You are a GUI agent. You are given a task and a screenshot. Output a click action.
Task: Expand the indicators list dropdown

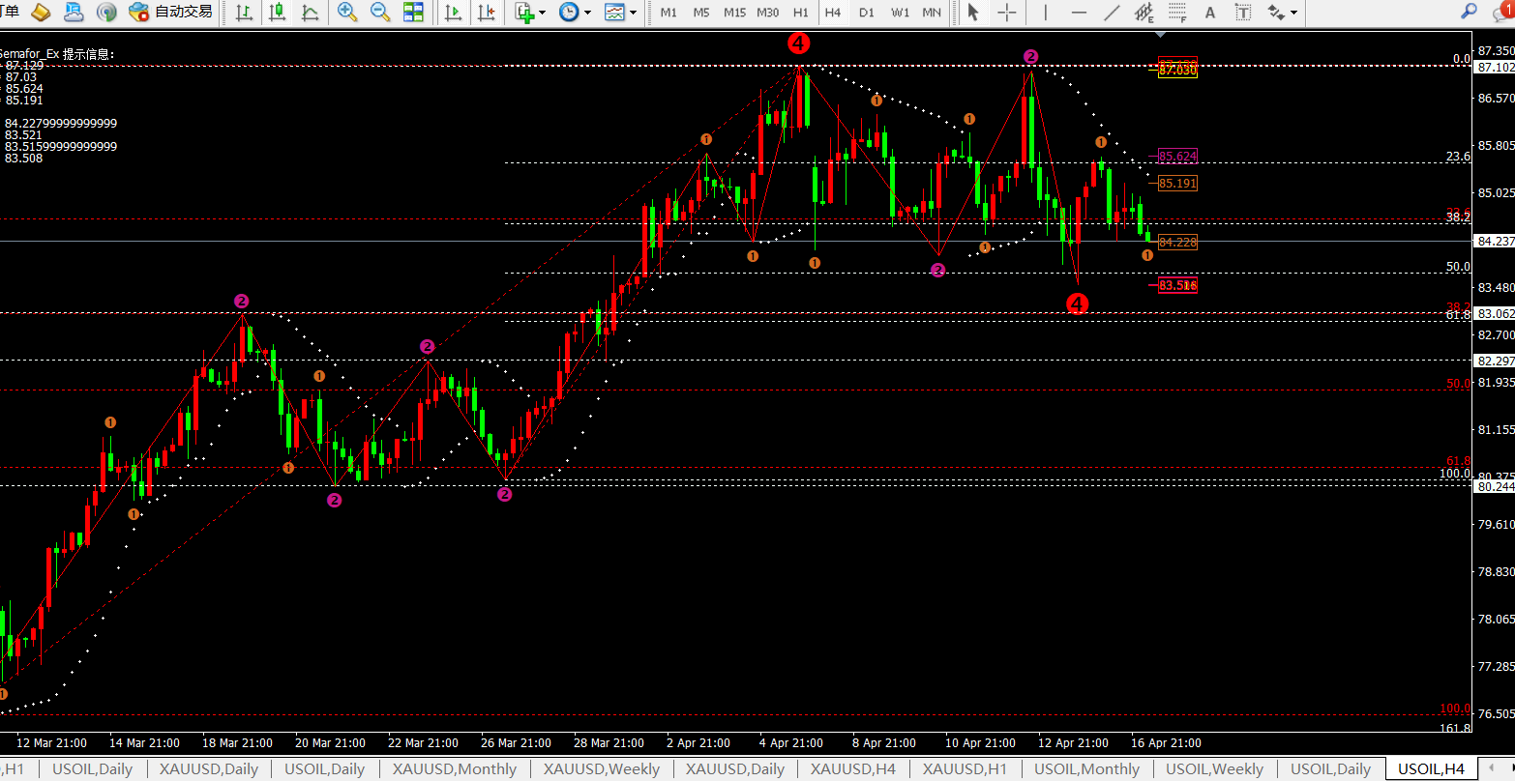(x=542, y=13)
